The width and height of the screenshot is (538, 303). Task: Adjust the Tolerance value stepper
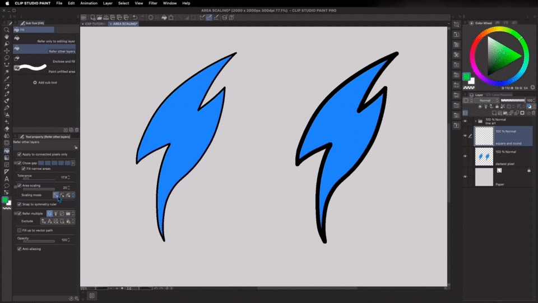[x=68, y=178]
